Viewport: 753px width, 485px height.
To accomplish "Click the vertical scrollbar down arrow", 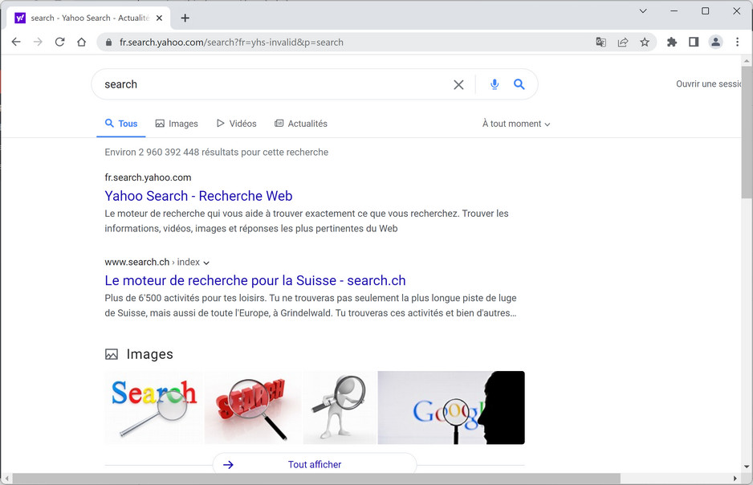I will pos(747,467).
